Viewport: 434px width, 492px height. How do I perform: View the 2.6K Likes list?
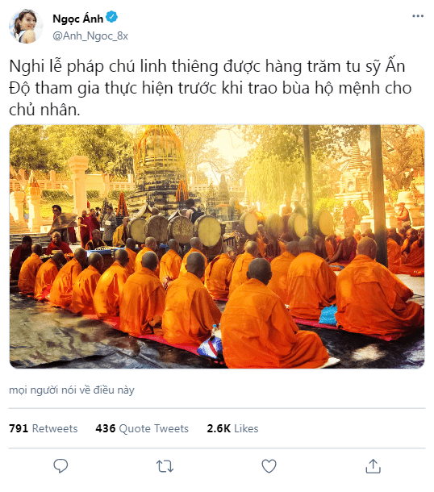(232, 428)
